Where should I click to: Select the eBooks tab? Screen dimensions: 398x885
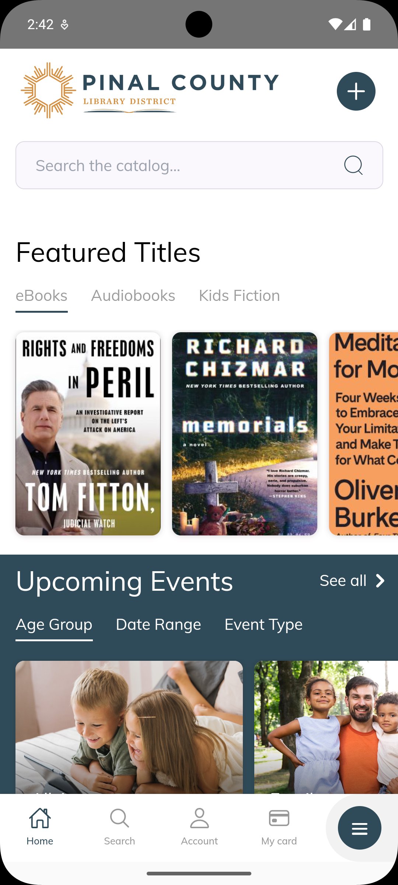[41, 296]
